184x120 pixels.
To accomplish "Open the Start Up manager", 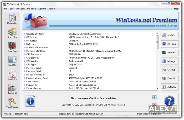I will [x=12, y=61].
